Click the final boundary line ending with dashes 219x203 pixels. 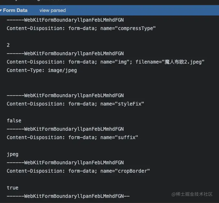coord(68,196)
